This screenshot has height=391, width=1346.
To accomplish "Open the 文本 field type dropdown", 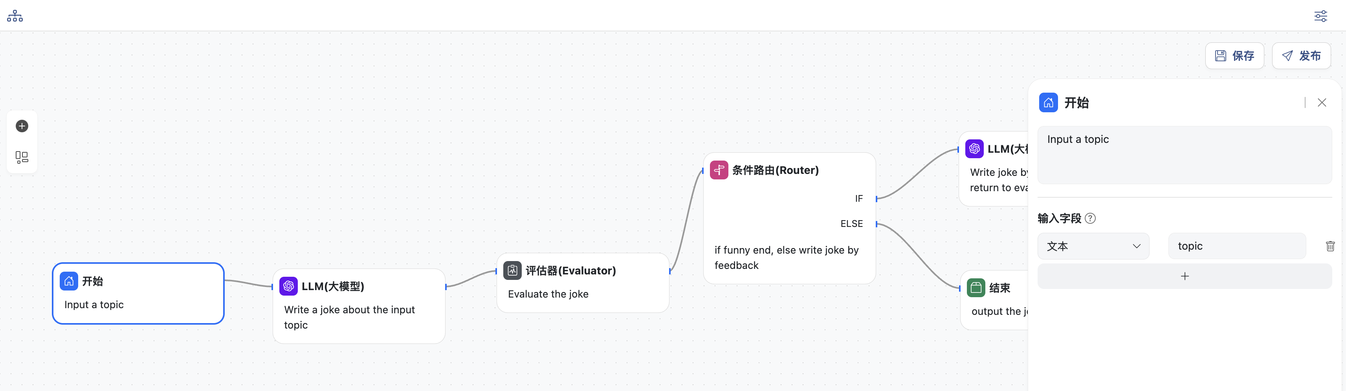I will point(1093,246).
